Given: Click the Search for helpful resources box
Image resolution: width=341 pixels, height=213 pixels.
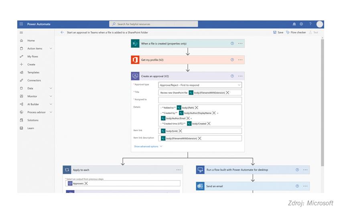Looking at the screenshot, I should click(154, 24).
